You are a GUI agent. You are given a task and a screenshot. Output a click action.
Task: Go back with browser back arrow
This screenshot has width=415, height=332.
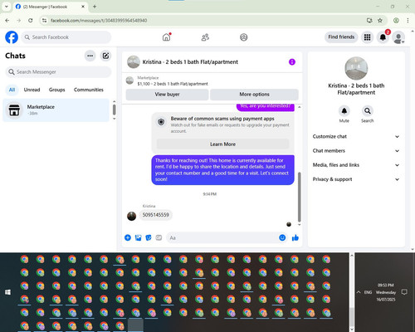pyautogui.click(x=7, y=20)
